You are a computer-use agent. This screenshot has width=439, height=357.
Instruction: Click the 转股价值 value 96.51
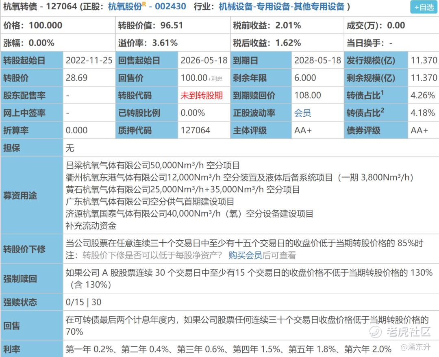click(172, 26)
